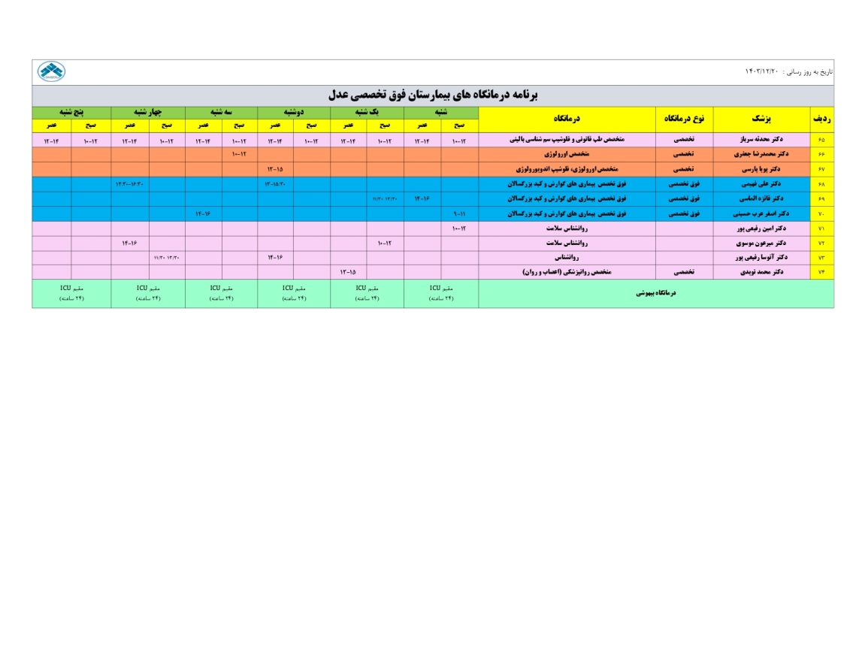The width and height of the screenshot is (865, 669).
Task: Click the 'عصر' subheader under پنج شنبه
Action: coord(51,126)
